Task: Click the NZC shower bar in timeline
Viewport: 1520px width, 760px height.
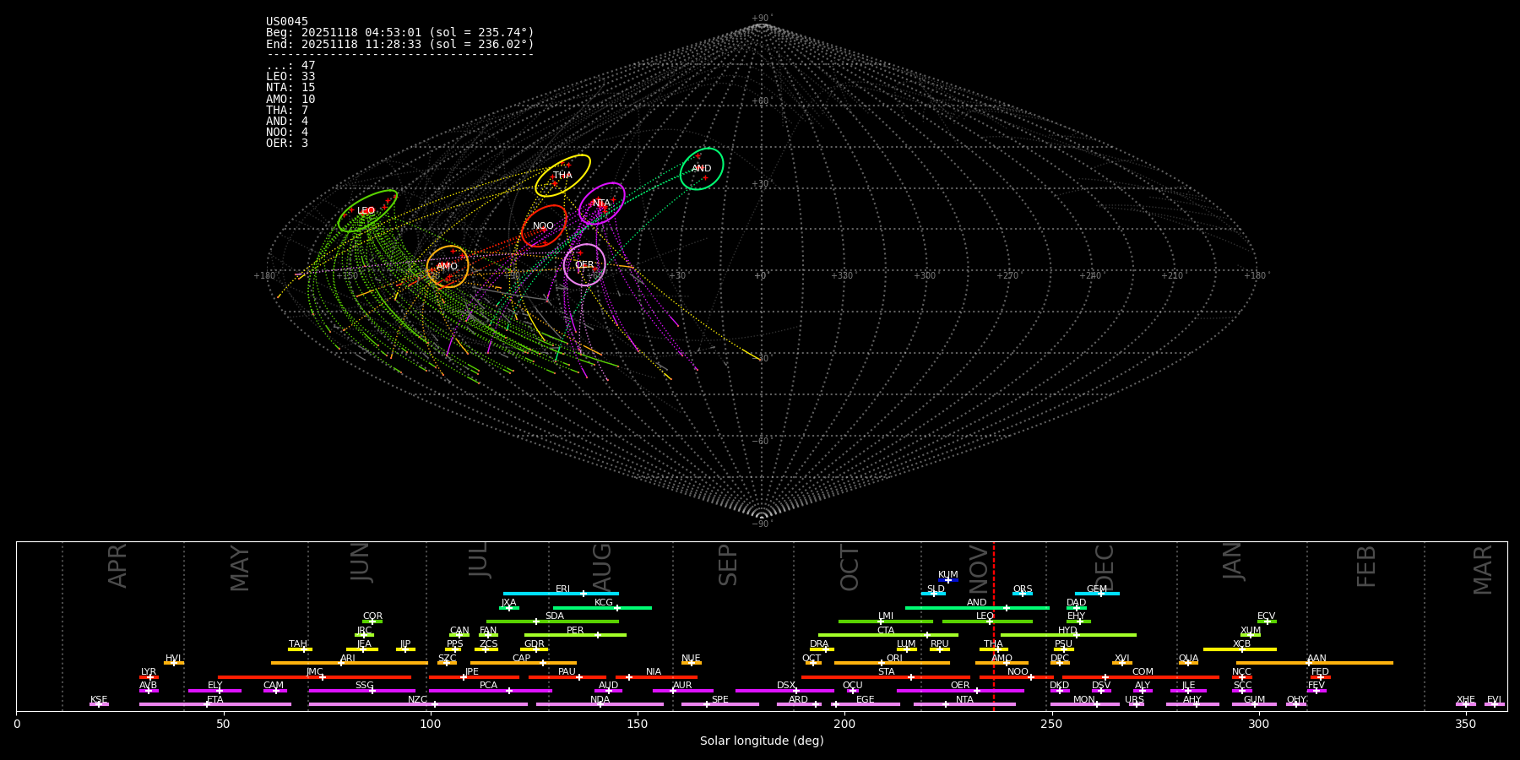Action: pyautogui.click(x=418, y=704)
